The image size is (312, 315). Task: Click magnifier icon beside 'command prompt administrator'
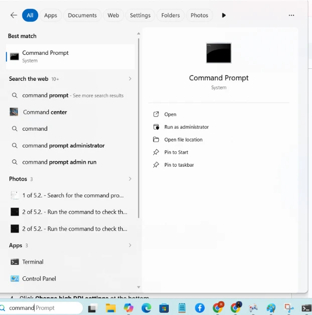(15, 146)
